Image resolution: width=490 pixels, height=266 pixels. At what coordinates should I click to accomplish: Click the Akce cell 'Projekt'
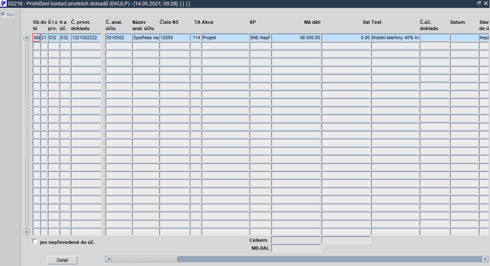point(225,38)
